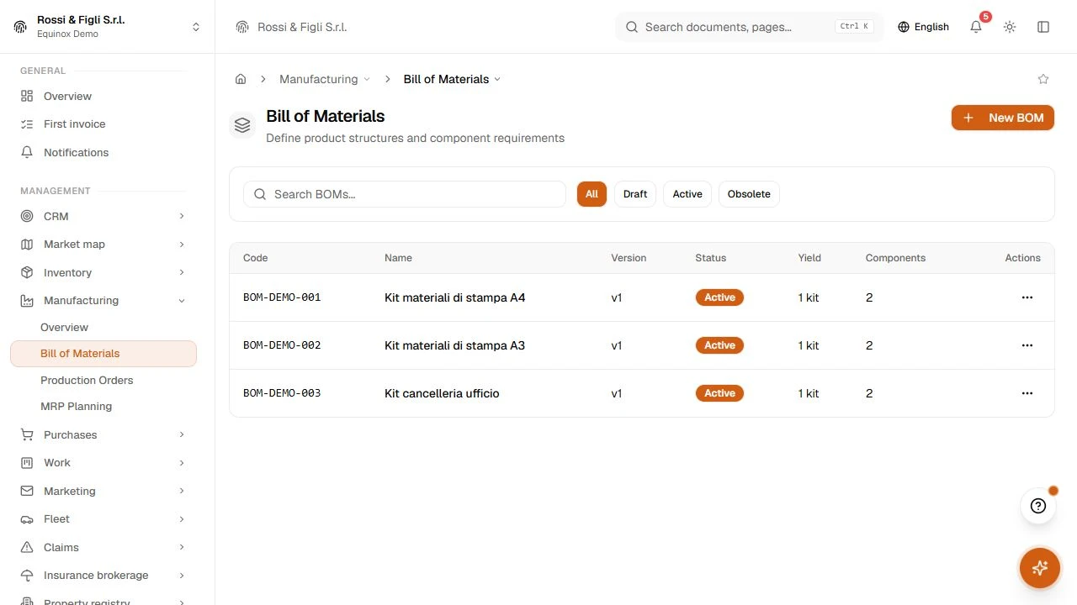Click the home icon in breadcrumb
Screen dimensions: 1077x605
coord(241,79)
